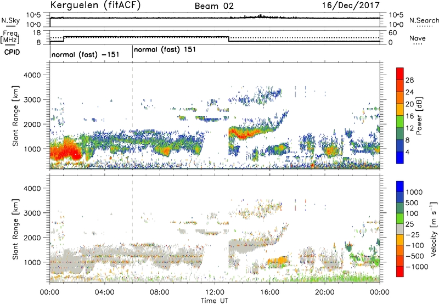Click the 'N.Sky' legend label
439x304 pixels.
(10, 20)
